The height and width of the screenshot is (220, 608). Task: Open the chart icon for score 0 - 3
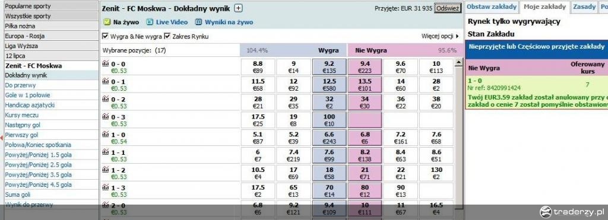tap(106, 117)
